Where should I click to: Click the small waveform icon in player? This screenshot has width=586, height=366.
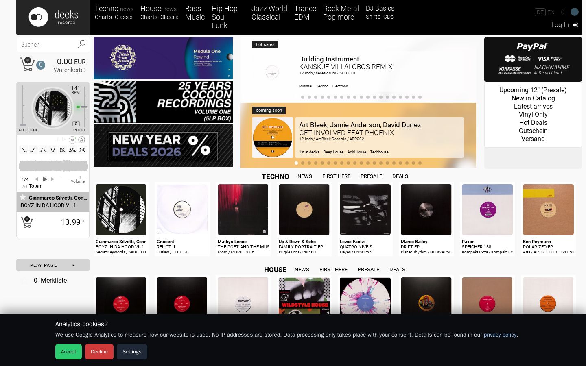point(61,139)
